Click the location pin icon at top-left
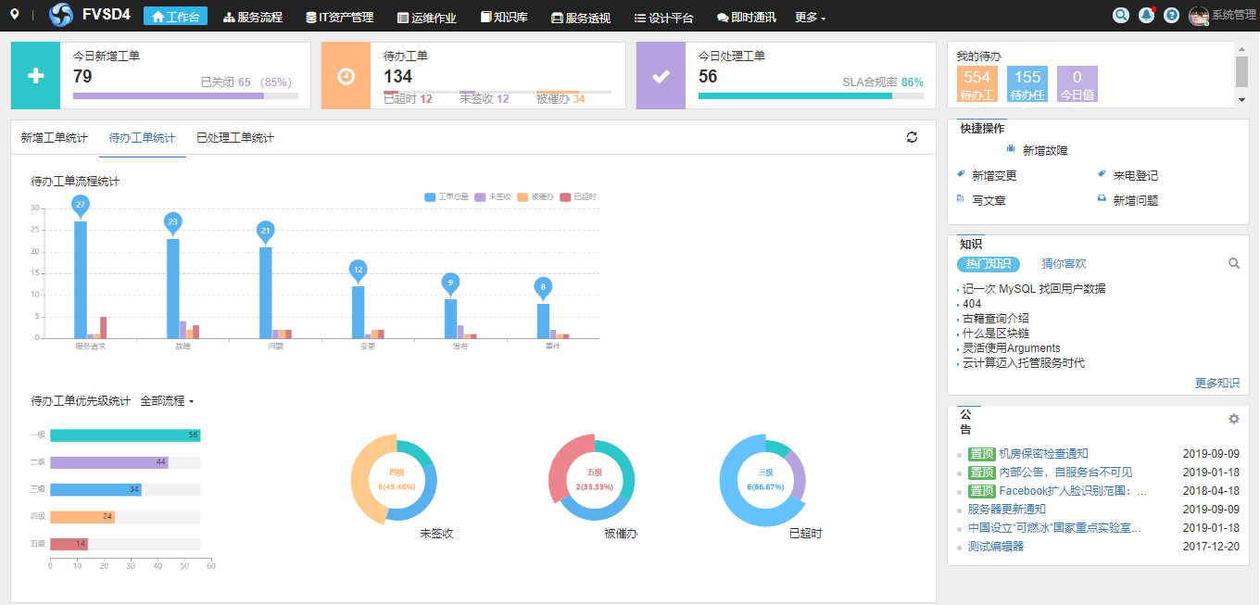The image size is (1260, 605). [x=15, y=15]
